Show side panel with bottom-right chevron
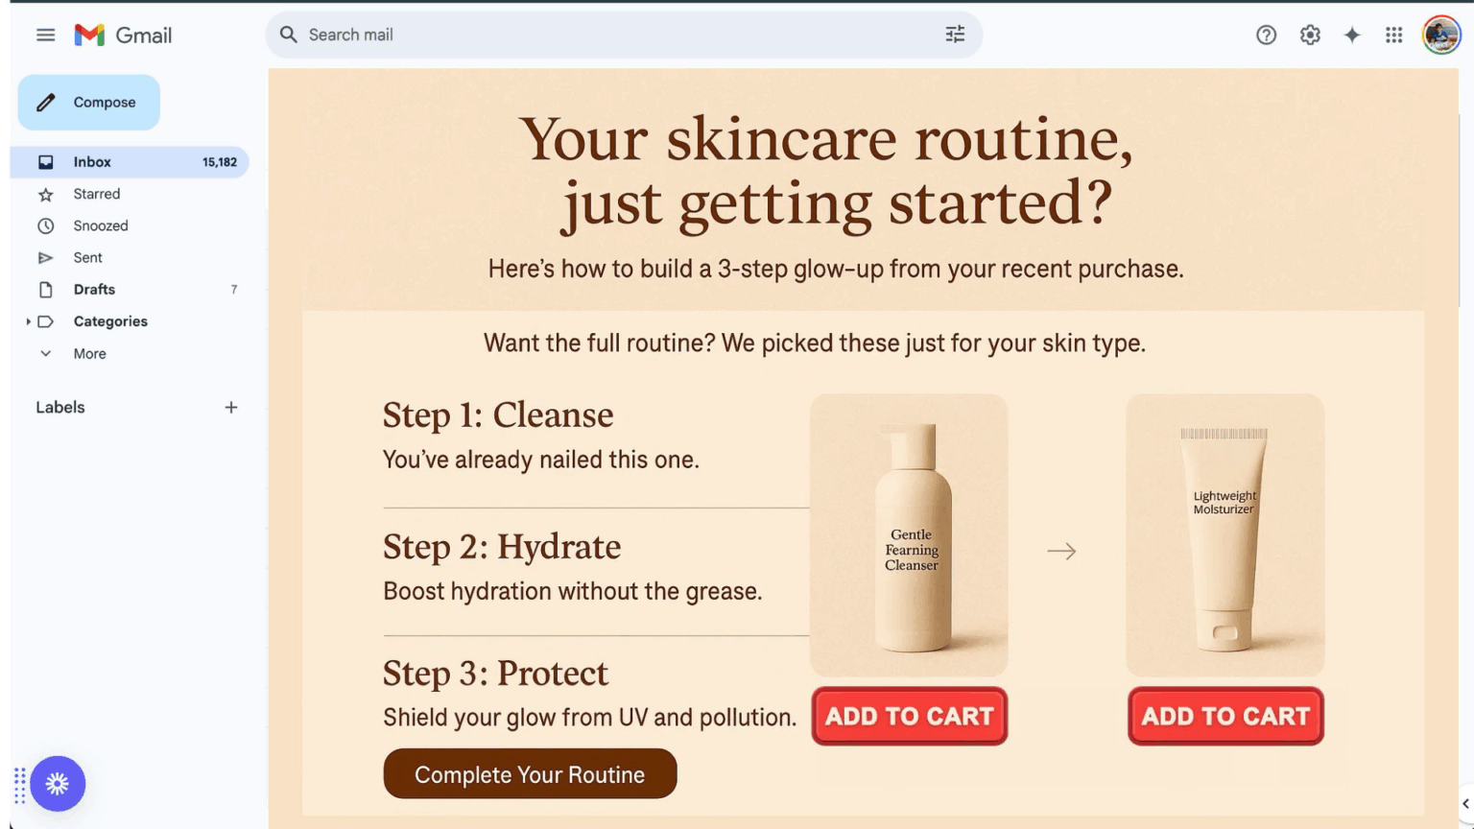The image size is (1474, 829). [1465, 804]
